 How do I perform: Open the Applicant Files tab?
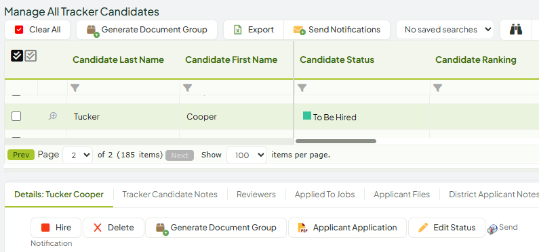tap(402, 195)
